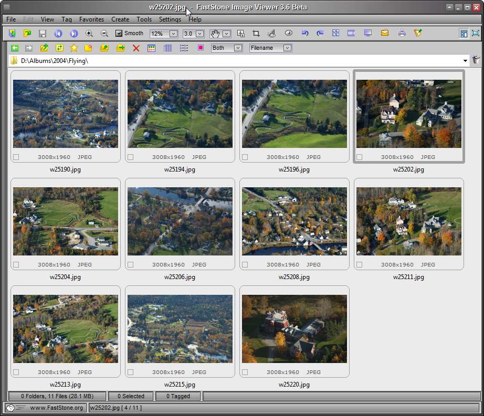This screenshot has width=484, height=416.
Task: Click the zoom out magnifier
Action: click(104, 33)
